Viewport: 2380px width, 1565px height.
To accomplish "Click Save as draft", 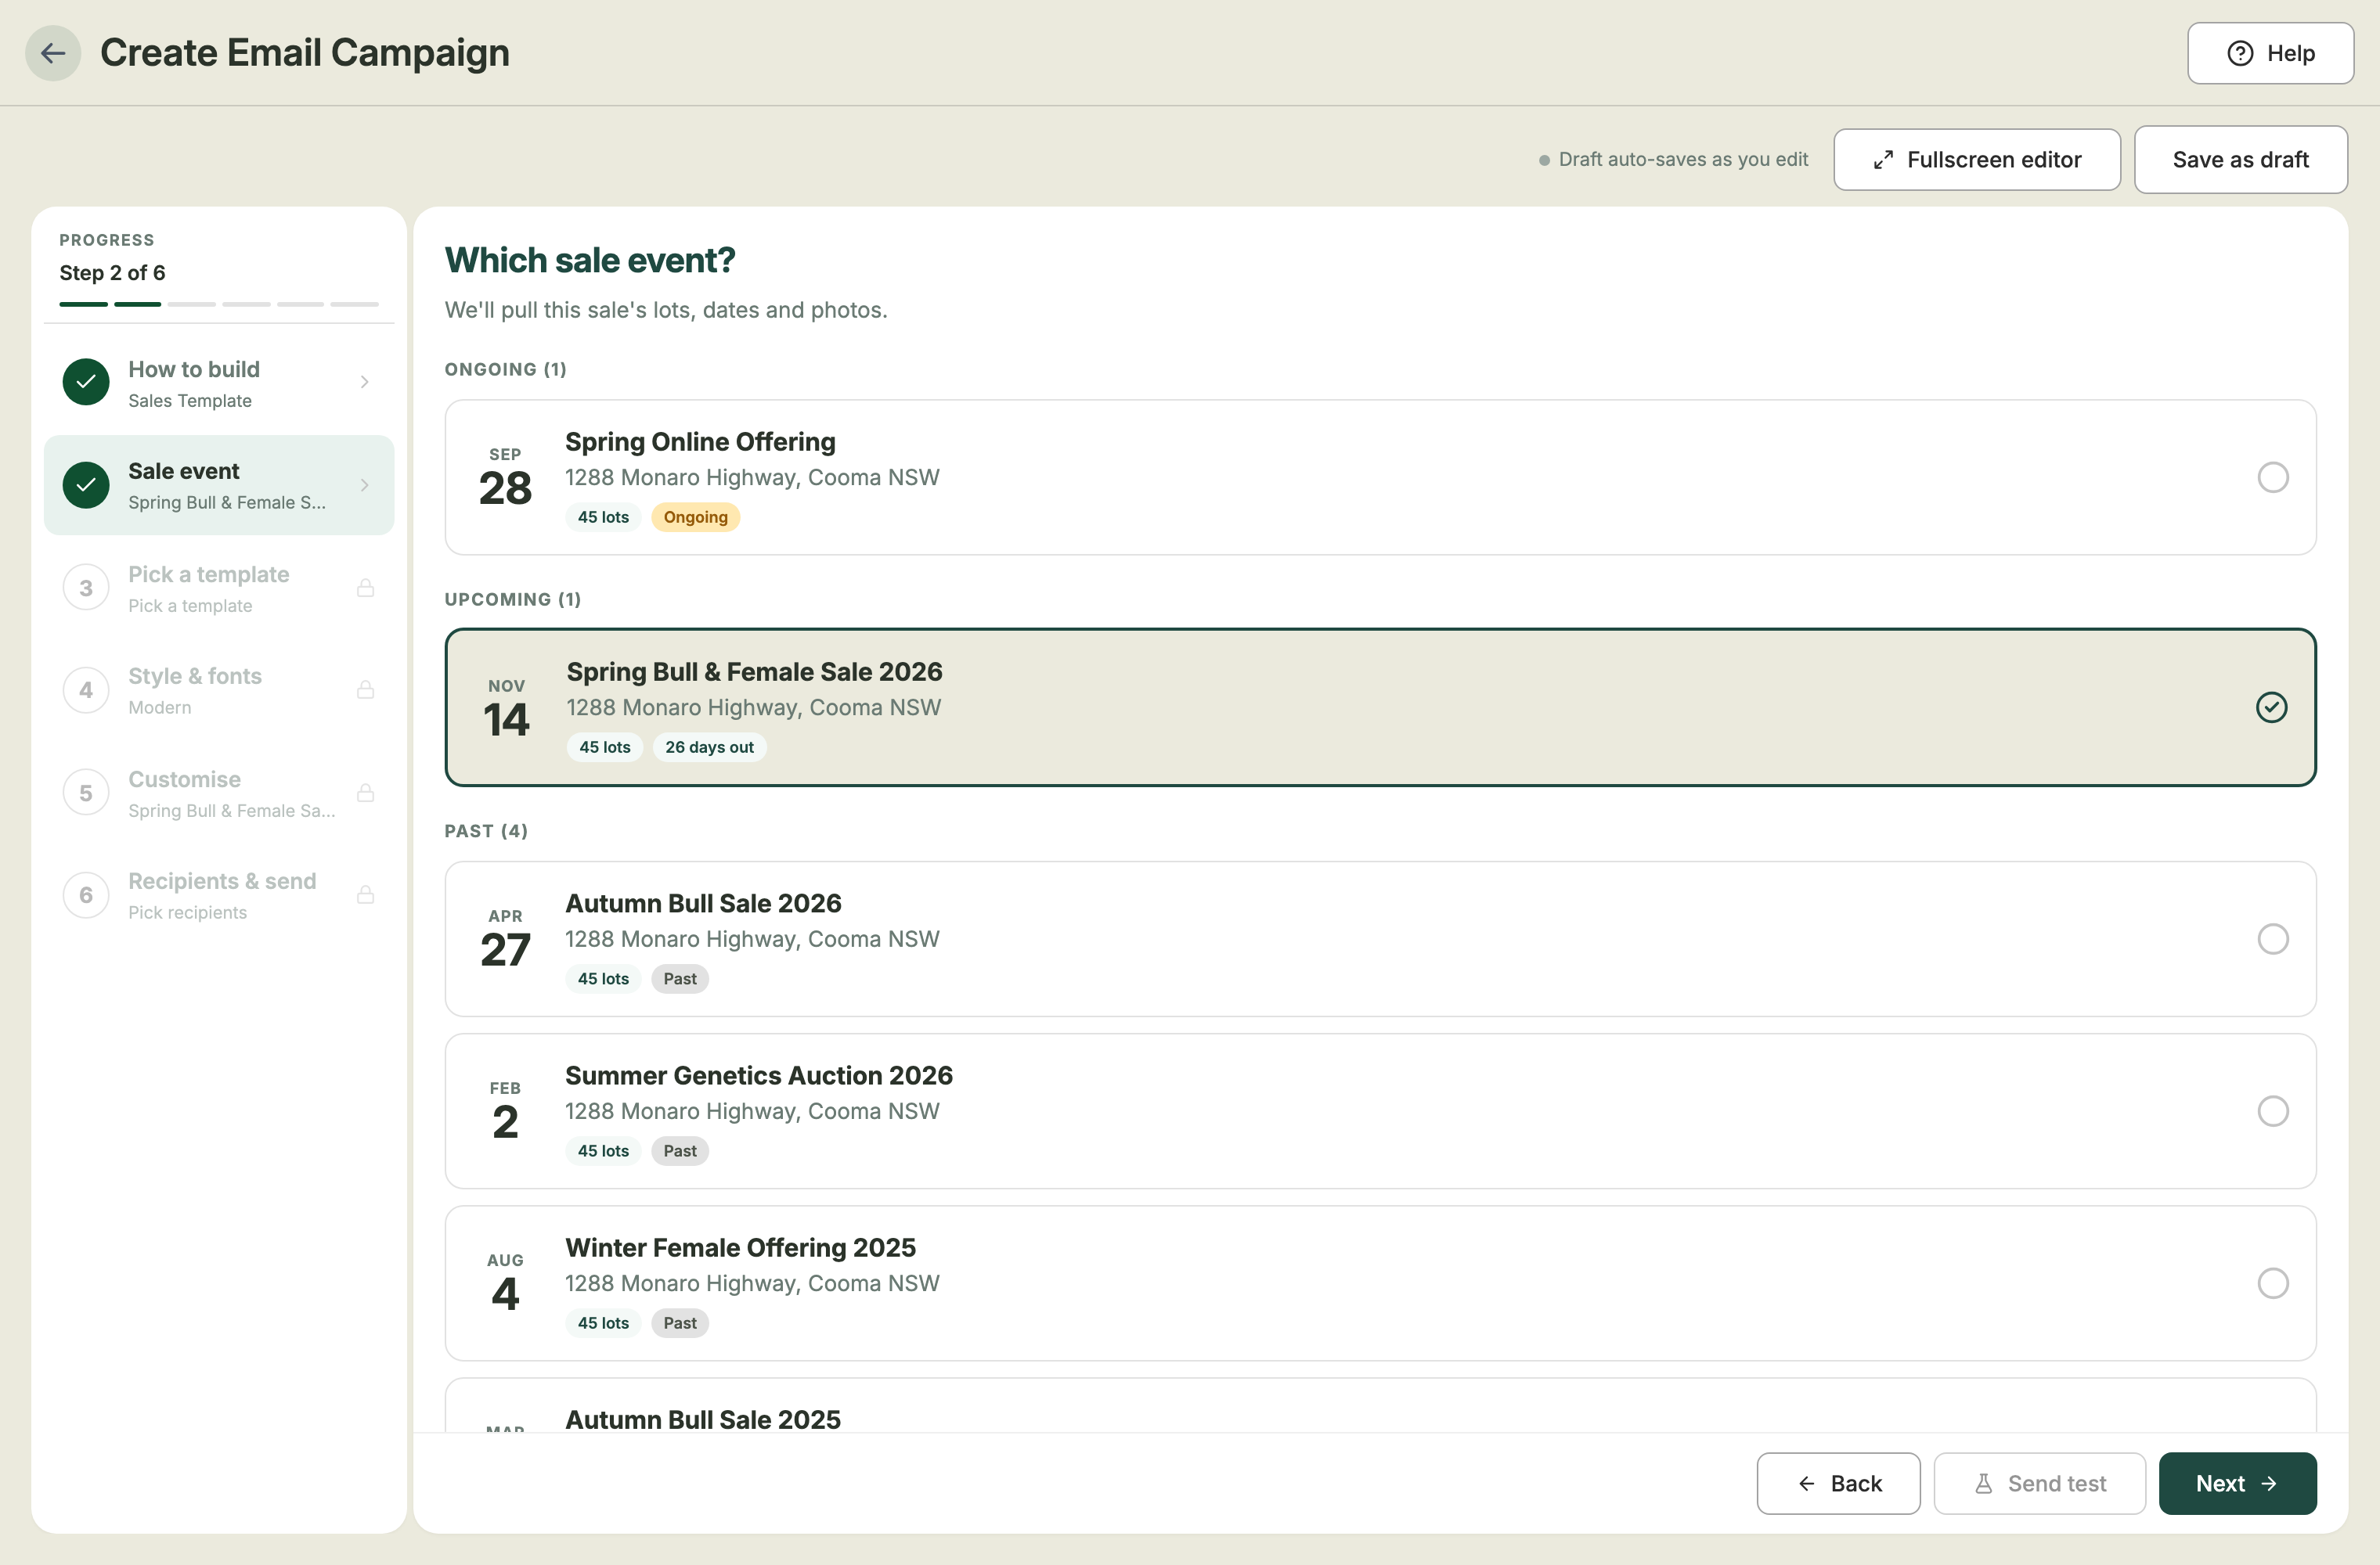I will [2240, 160].
